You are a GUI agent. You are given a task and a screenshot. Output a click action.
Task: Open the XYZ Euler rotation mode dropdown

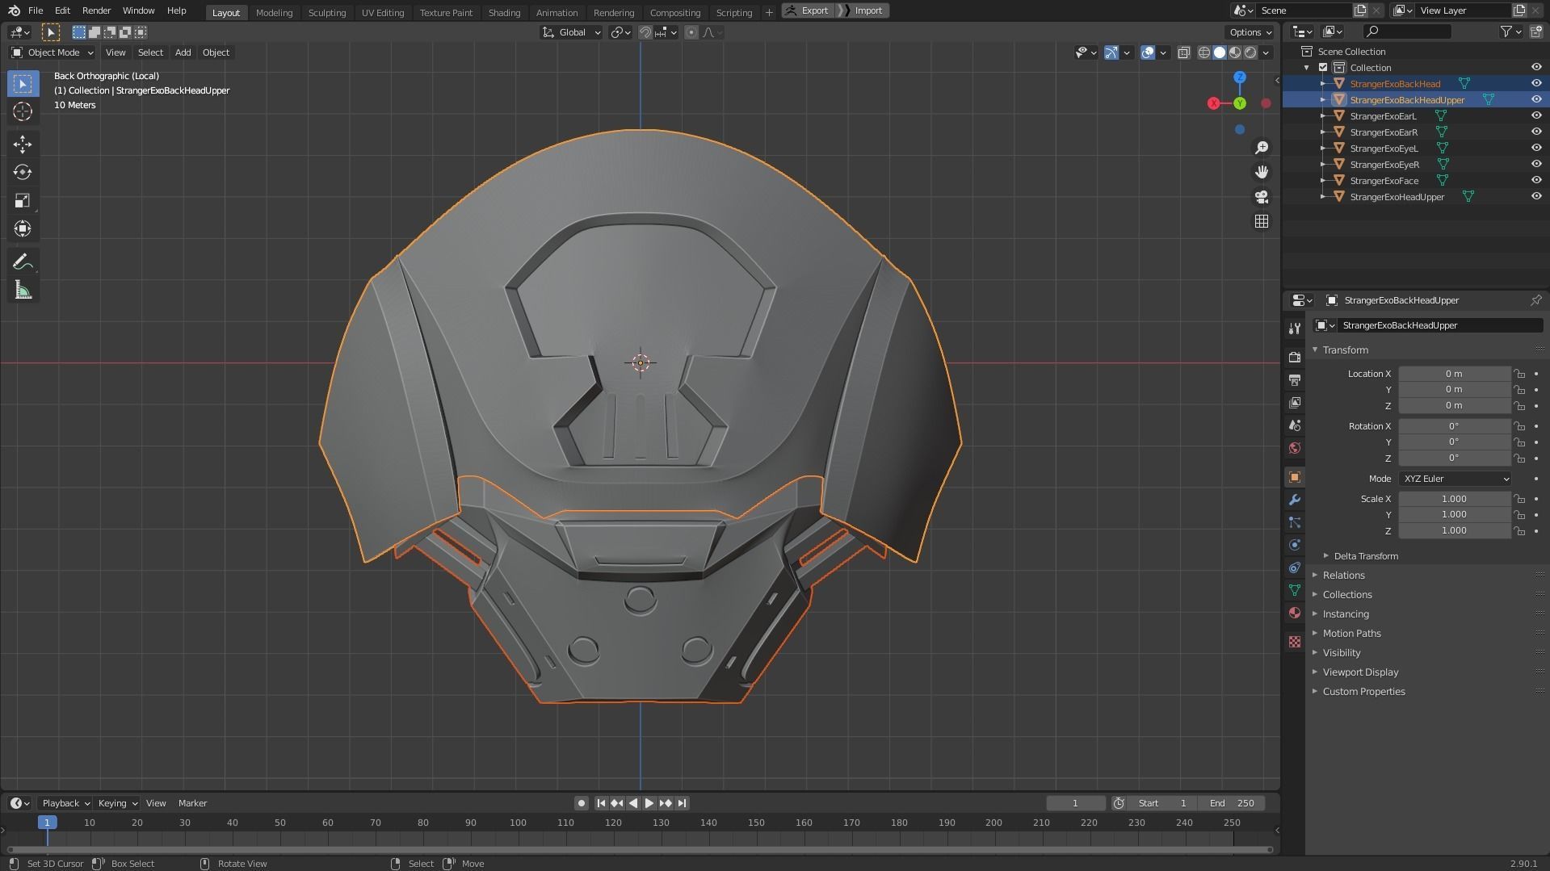point(1453,479)
